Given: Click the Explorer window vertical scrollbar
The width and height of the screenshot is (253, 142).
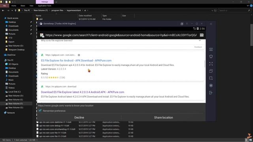Looking at the screenshot, I should 251,35.
